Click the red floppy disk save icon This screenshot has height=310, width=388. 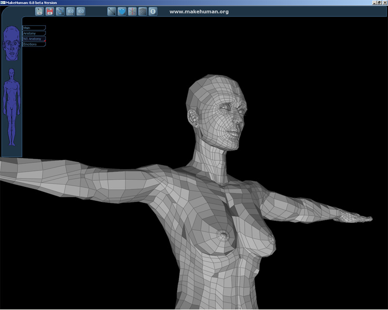pyautogui.click(x=49, y=11)
